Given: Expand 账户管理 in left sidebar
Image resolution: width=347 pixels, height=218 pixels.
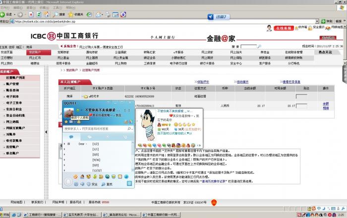Looking at the screenshot, I should [12, 84].
